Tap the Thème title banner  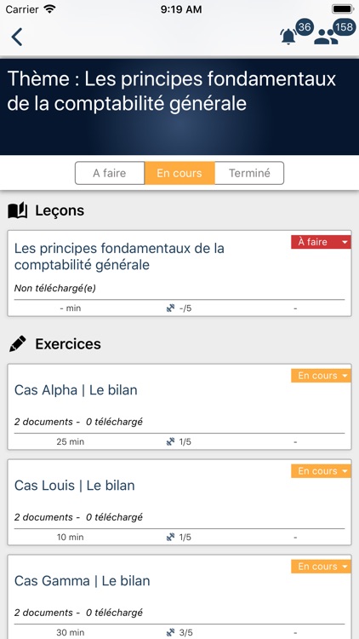click(179, 106)
